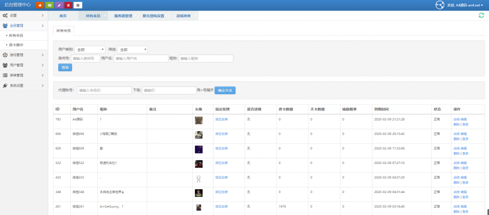Click the avatar of user 微信348
The image size is (489, 215).
coord(199,193)
